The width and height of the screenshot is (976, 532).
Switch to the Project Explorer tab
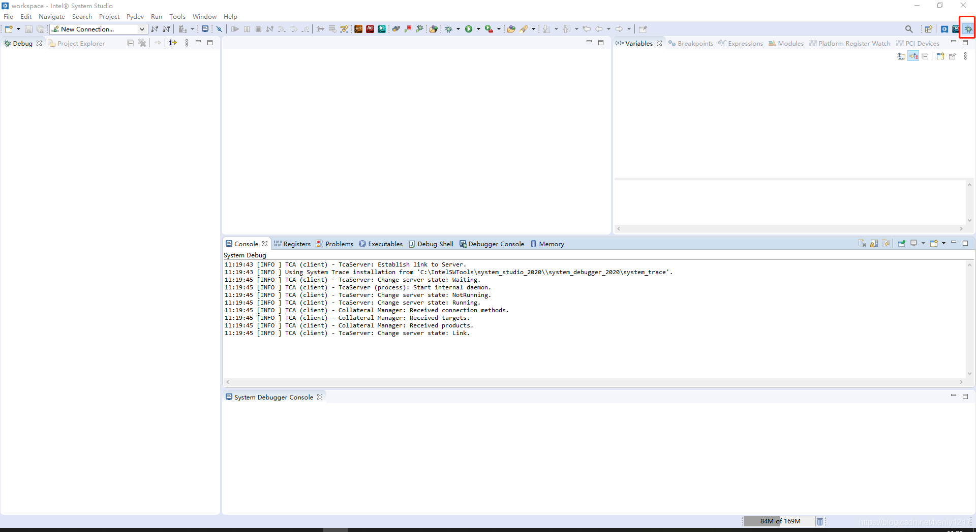click(76, 43)
